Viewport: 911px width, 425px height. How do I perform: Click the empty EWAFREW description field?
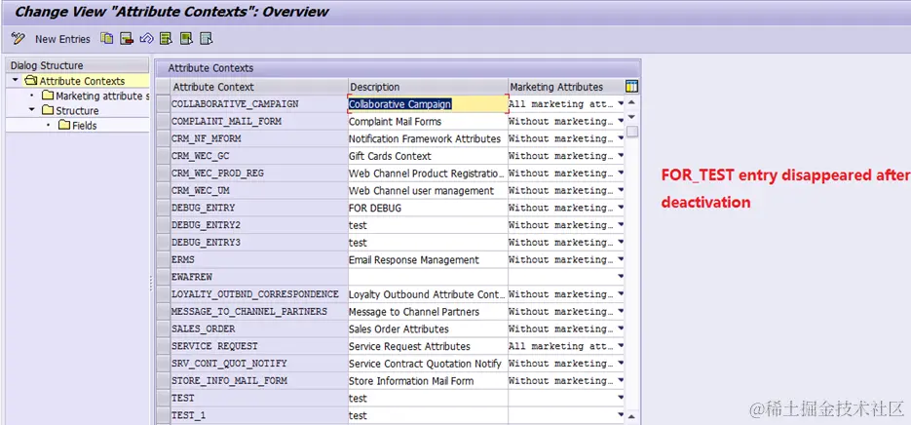point(428,277)
